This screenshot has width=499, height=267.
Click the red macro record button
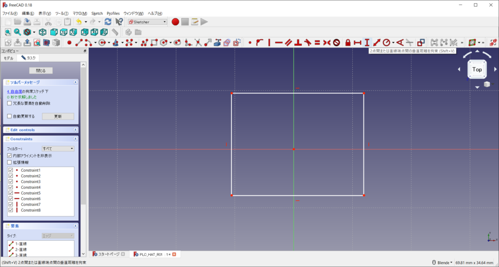[x=175, y=22]
